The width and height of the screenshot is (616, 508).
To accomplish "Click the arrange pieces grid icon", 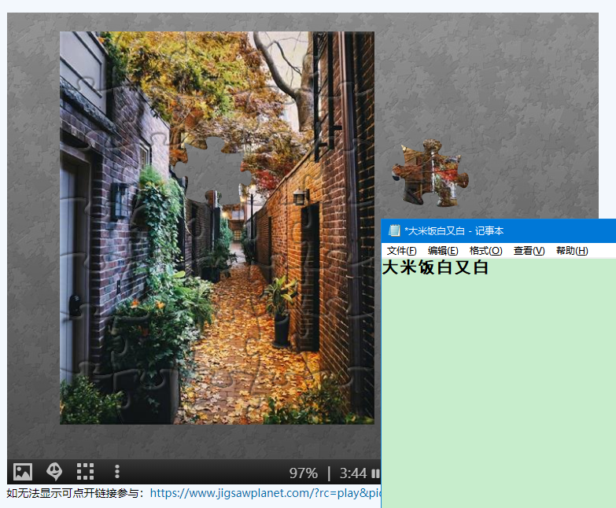I will pyautogui.click(x=85, y=472).
